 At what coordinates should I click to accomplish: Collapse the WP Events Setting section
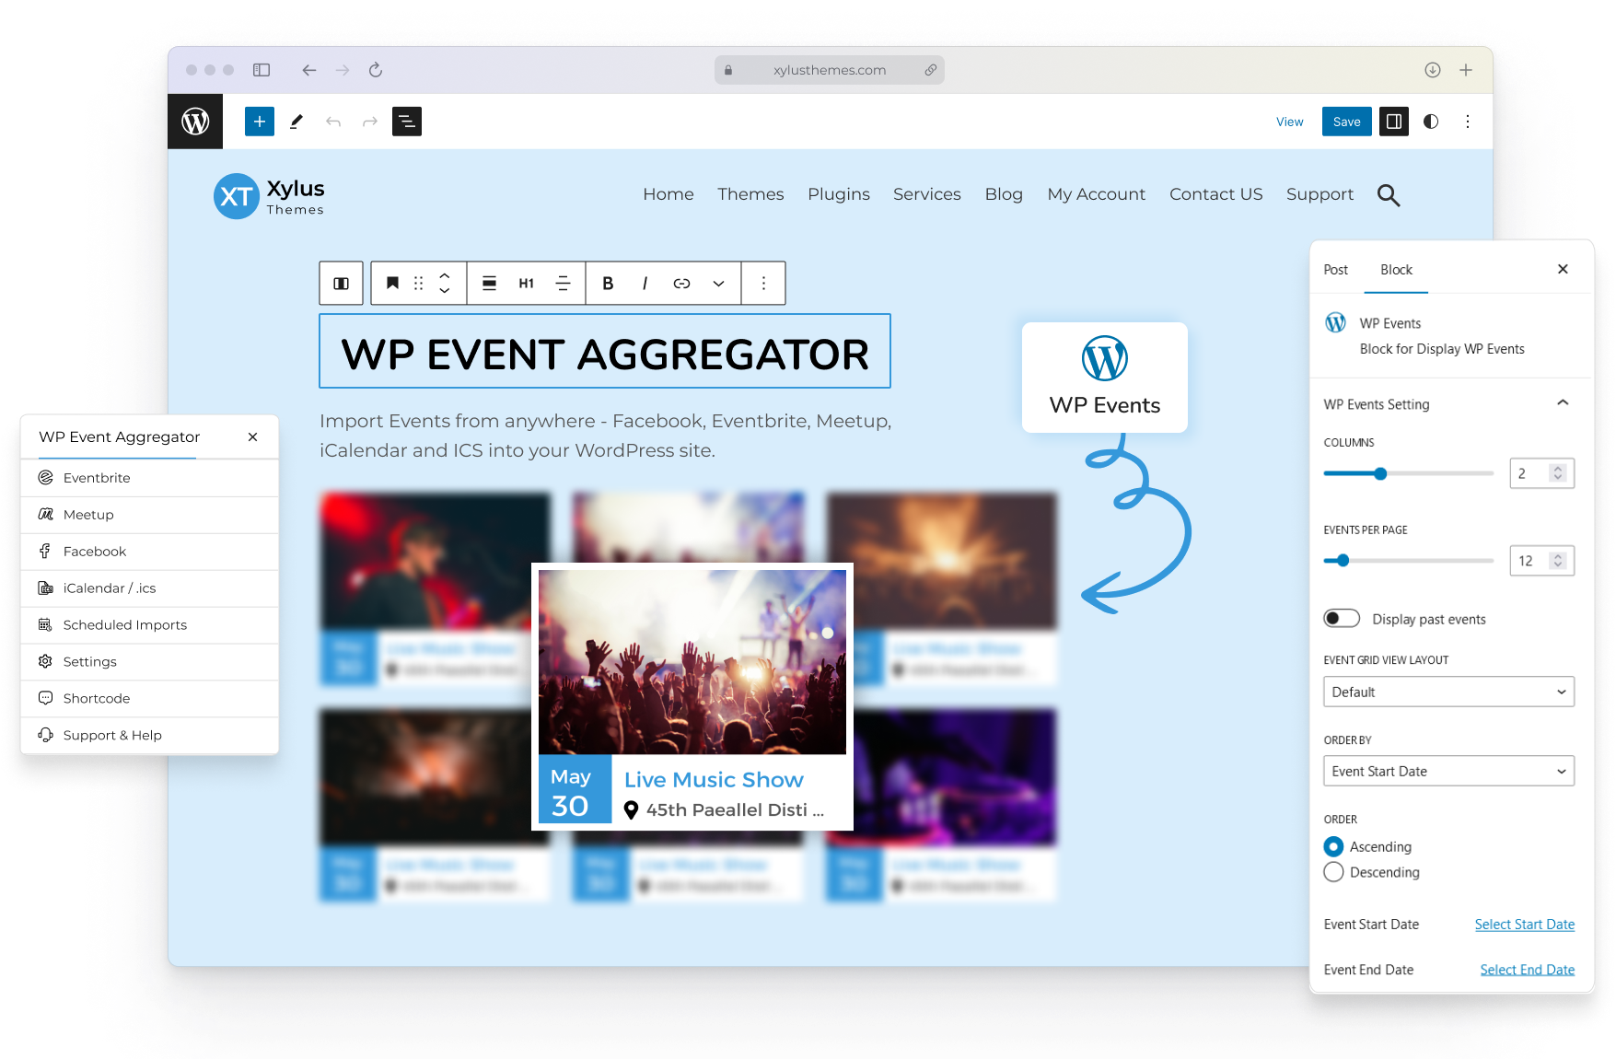1563,403
